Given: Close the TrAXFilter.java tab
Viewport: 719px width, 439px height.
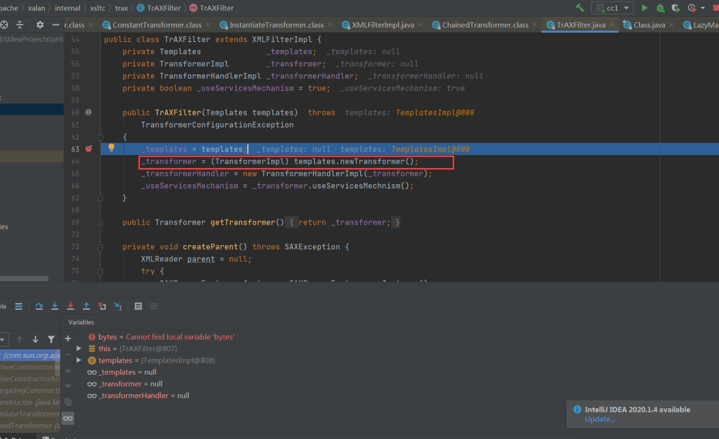Looking at the screenshot, I should tap(612, 24).
